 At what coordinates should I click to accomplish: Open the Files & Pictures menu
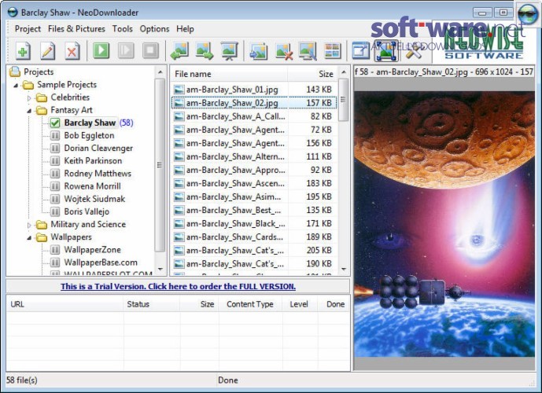point(76,28)
